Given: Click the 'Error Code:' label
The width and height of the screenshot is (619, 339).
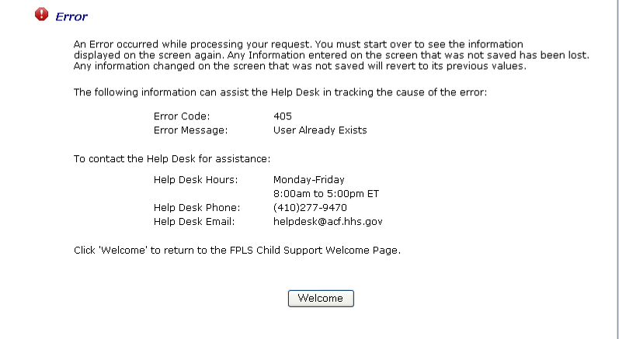Looking at the screenshot, I should [182, 116].
